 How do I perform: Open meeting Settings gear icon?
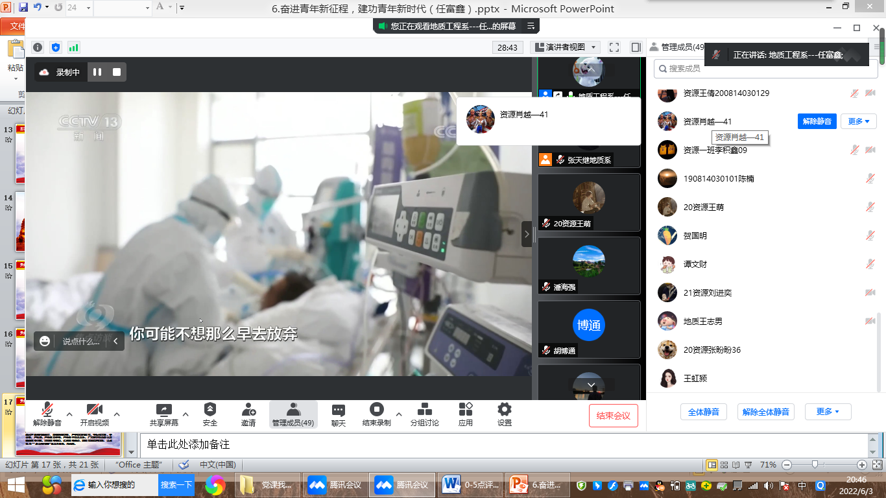[x=504, y=410]
